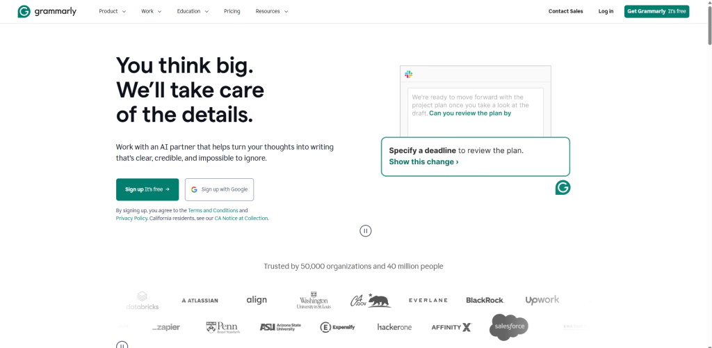This screenshot has height=348, width=712.
Task: Click the HackerOne logo
Action: pos(395,327)
